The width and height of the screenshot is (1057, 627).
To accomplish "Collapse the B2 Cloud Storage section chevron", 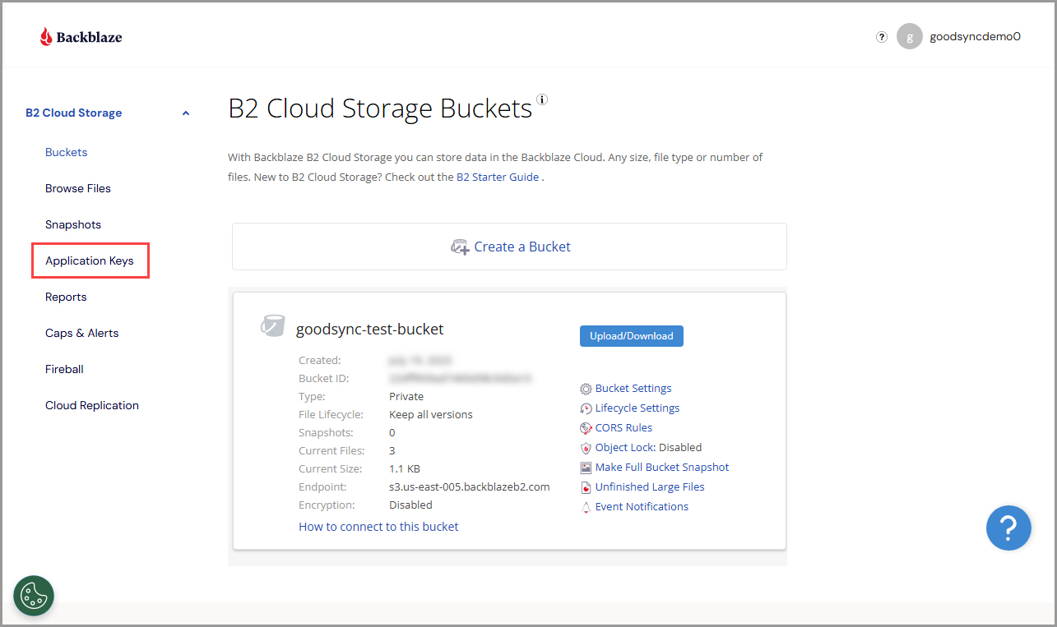I will pos(186,113).
